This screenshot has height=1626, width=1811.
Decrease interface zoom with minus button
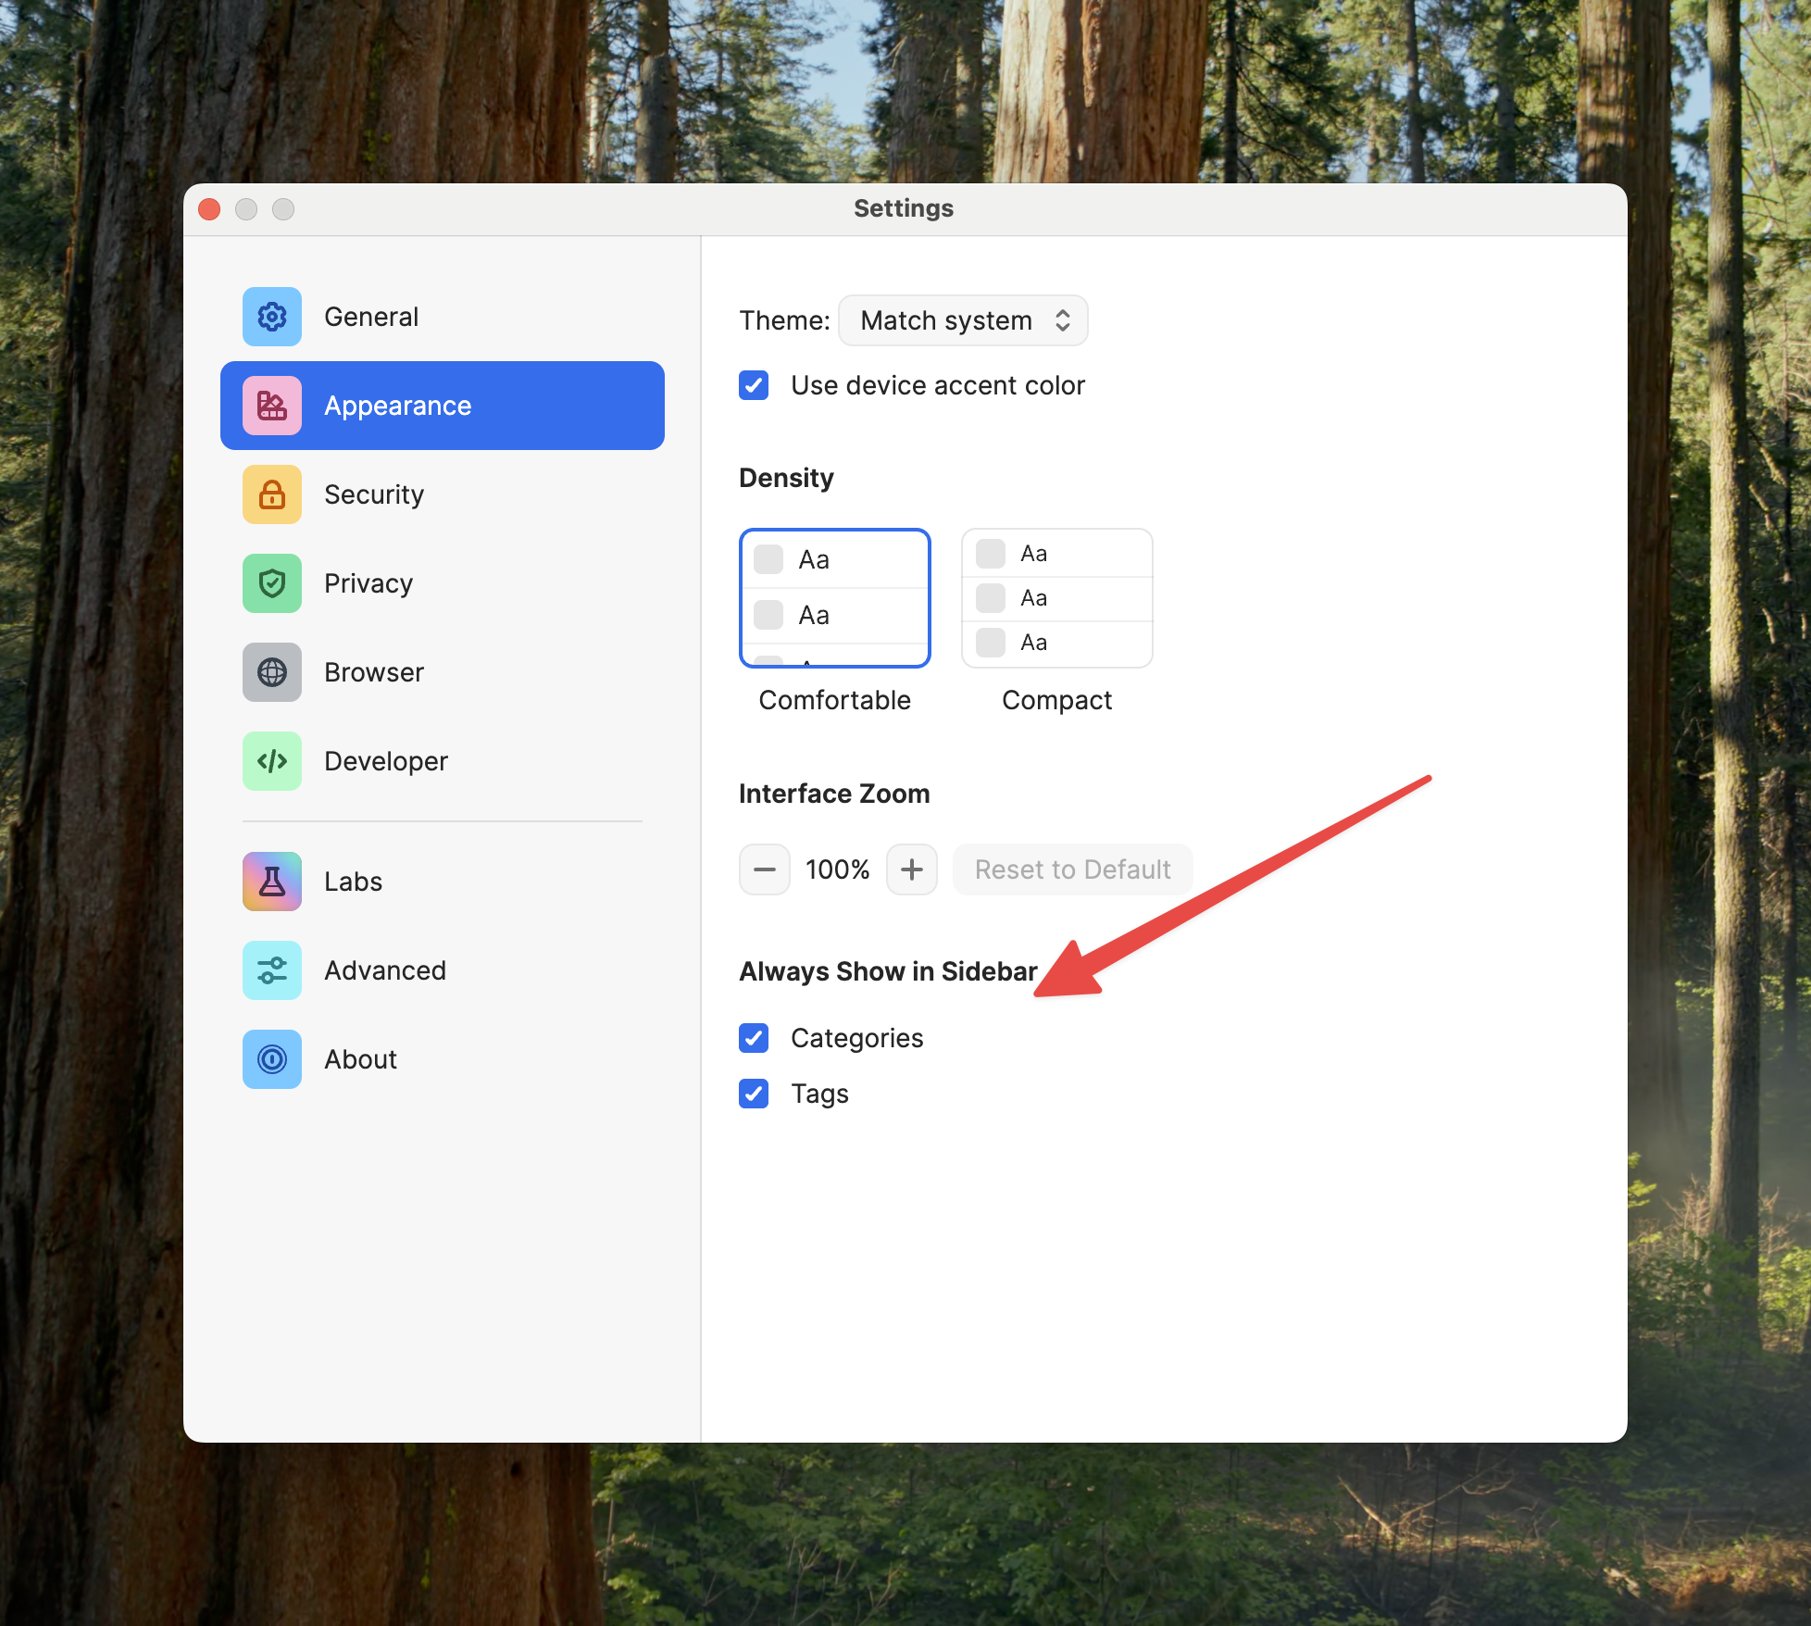(765, 869)
